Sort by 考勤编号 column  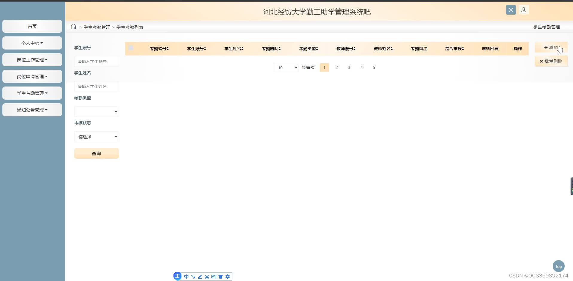(x=159, y=49)
